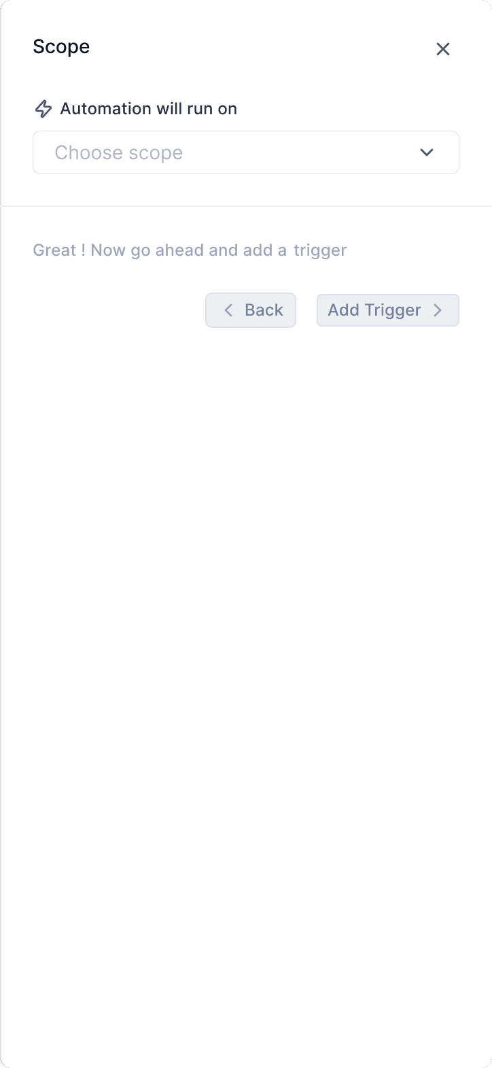Focus the automation scope selector field
Image resolution: width=492 pixels, height=1068 pixels.
point(246,152)
